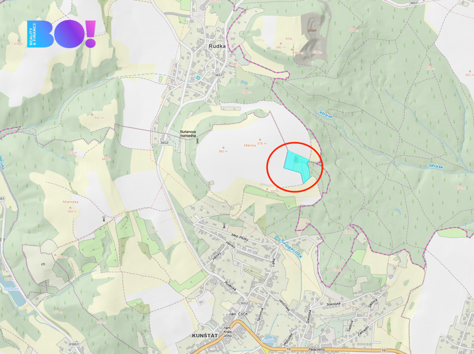
Task: Click the mast icon above Mezi Plůtky street
Action: pyautogui.click(x=225, y=225)
